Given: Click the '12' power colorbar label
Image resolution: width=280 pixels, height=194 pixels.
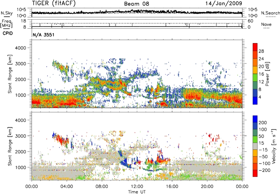Looking at the screenshot, I should pos(261,82).
